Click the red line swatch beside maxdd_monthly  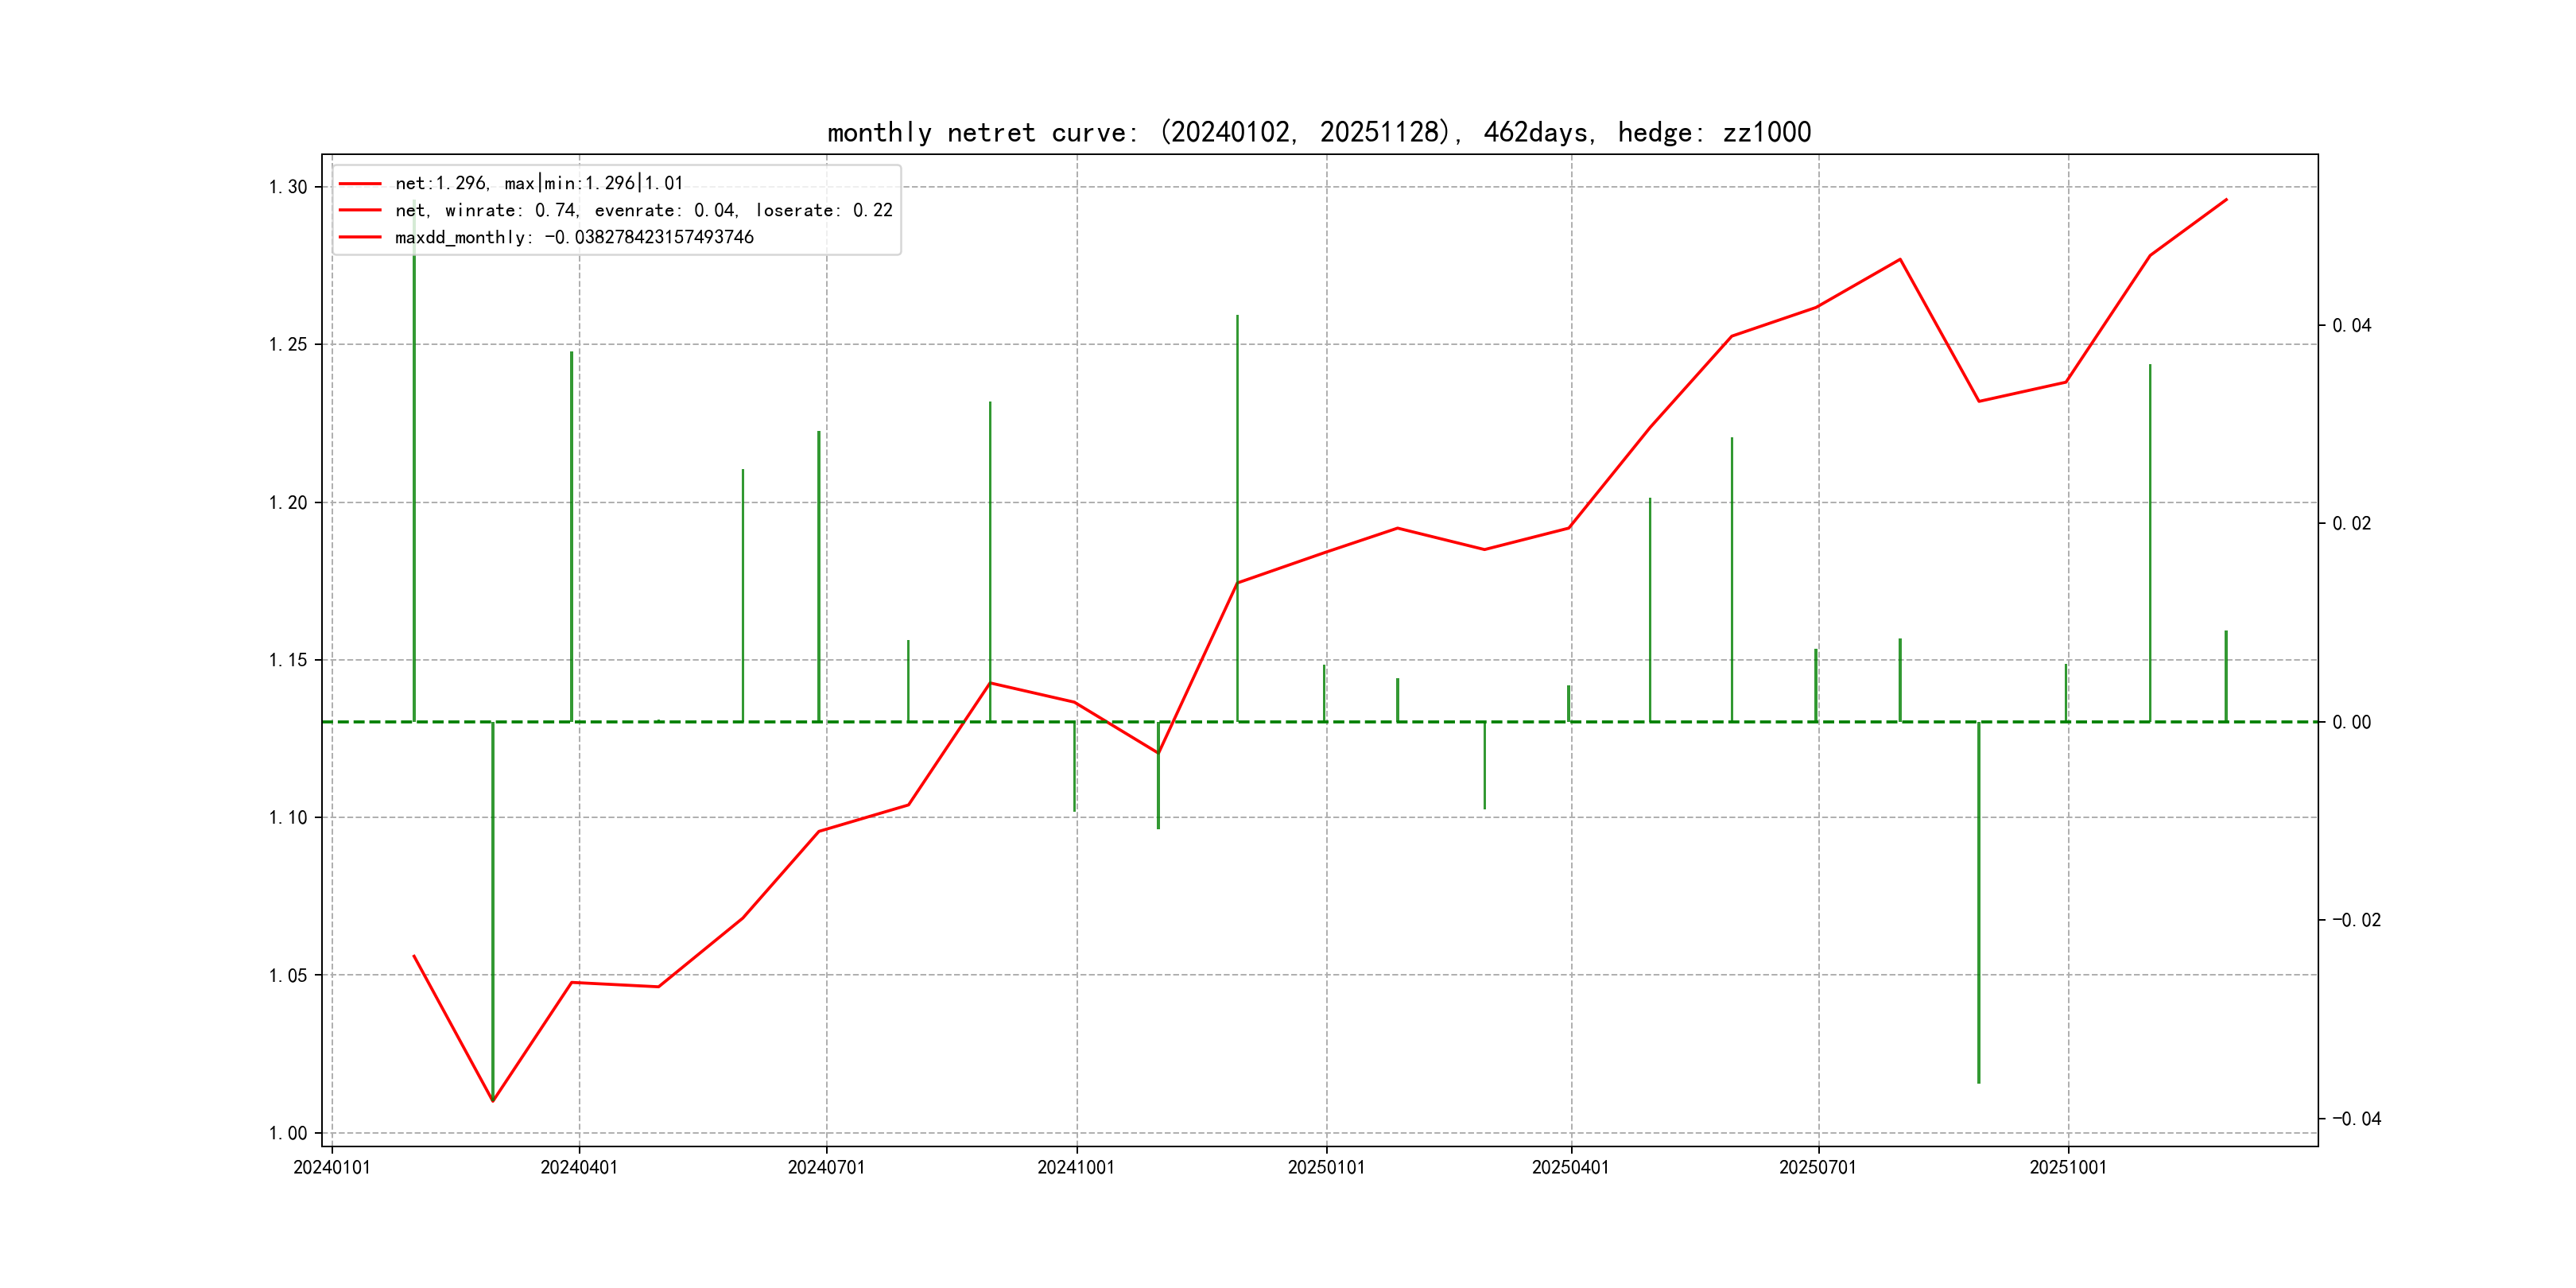[360, 237]
